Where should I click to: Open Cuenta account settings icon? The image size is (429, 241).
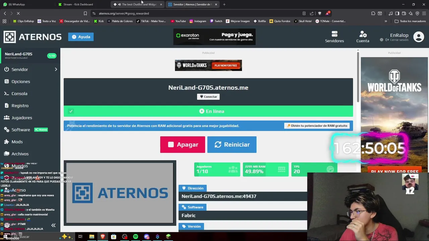[x=363, y=37]
